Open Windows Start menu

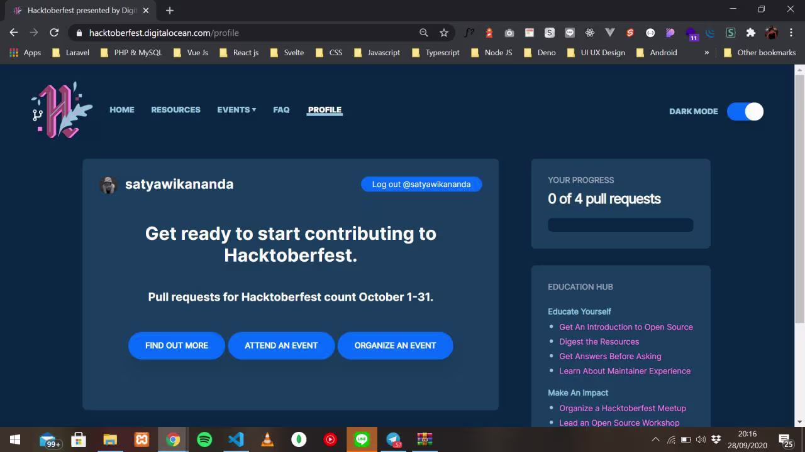15,439
